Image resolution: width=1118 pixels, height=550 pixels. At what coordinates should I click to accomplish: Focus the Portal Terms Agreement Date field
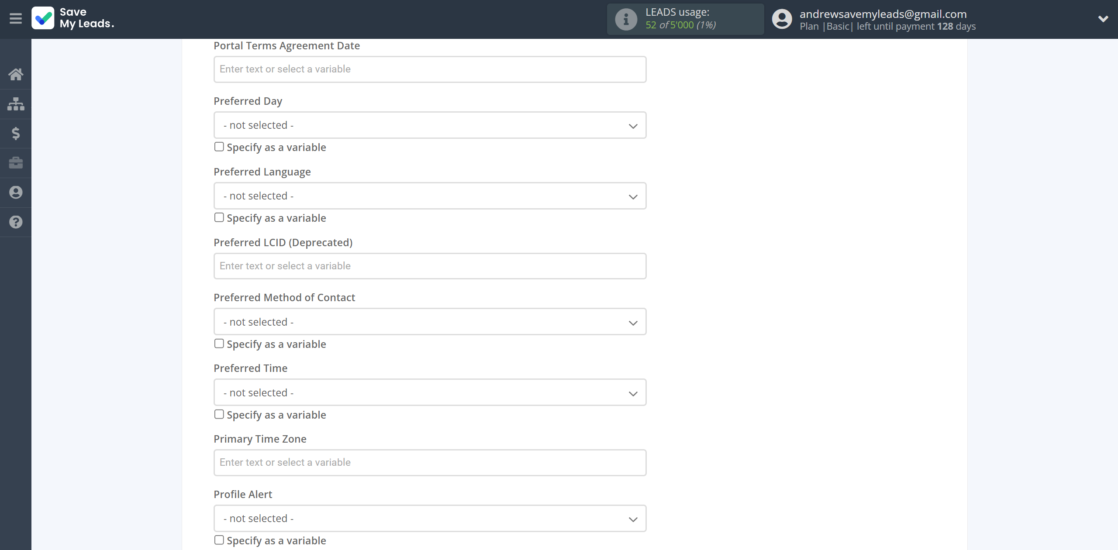[430, 69]
